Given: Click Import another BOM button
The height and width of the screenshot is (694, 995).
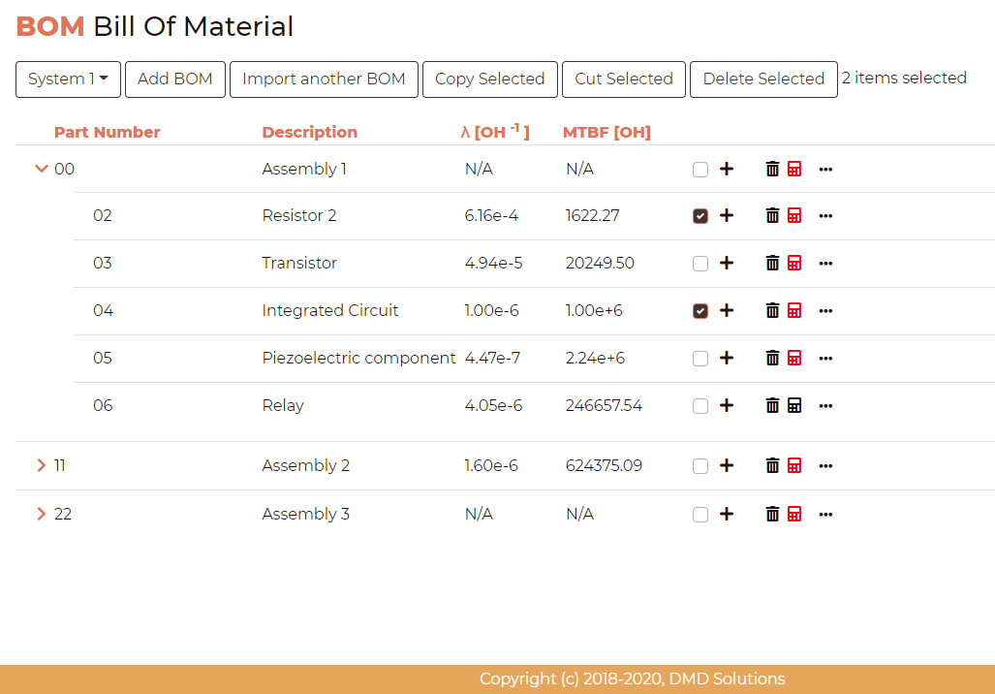Looking at the screenshot, I should click(324, 79).
